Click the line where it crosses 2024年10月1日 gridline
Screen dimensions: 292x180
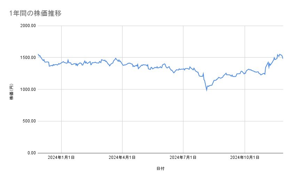(245, 73)
